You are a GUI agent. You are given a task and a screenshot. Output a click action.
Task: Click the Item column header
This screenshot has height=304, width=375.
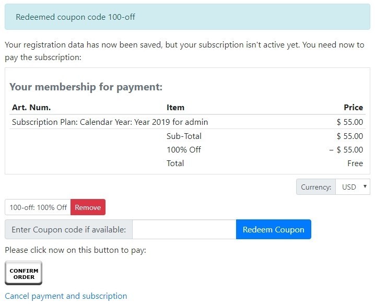[x=175, y=108]
